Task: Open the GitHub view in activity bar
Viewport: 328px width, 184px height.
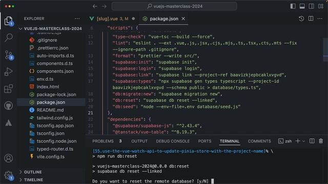Action: (9, 106)
